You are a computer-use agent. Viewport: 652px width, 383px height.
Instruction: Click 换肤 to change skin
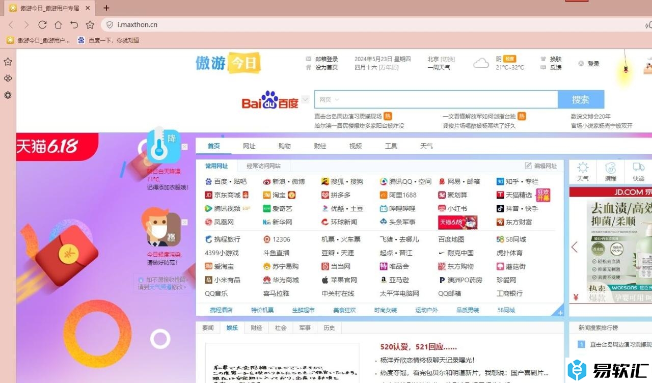pos(556,59)
